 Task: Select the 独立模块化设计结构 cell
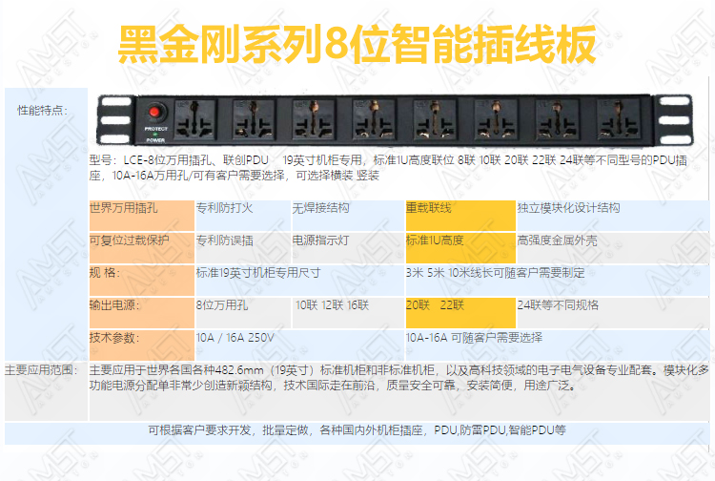(x=613, y=216)
